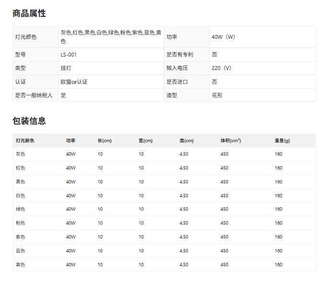
Task: Select the 挂灯 type value
Action: click(66, 68)
